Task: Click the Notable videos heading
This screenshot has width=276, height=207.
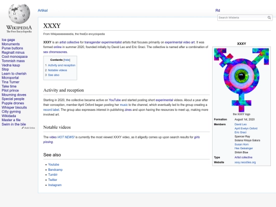Action: pyautogui.click(x=57, y=127)
